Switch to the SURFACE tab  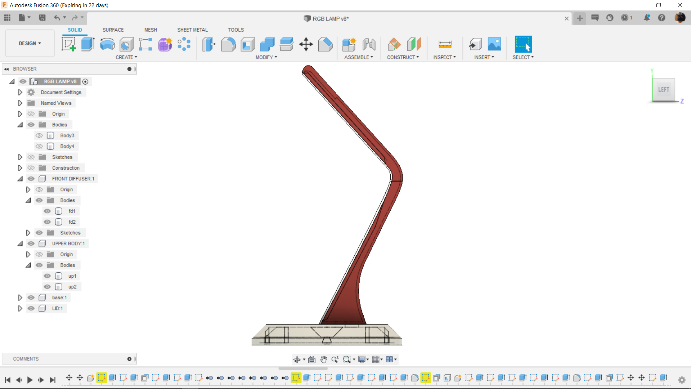point(113,30)
